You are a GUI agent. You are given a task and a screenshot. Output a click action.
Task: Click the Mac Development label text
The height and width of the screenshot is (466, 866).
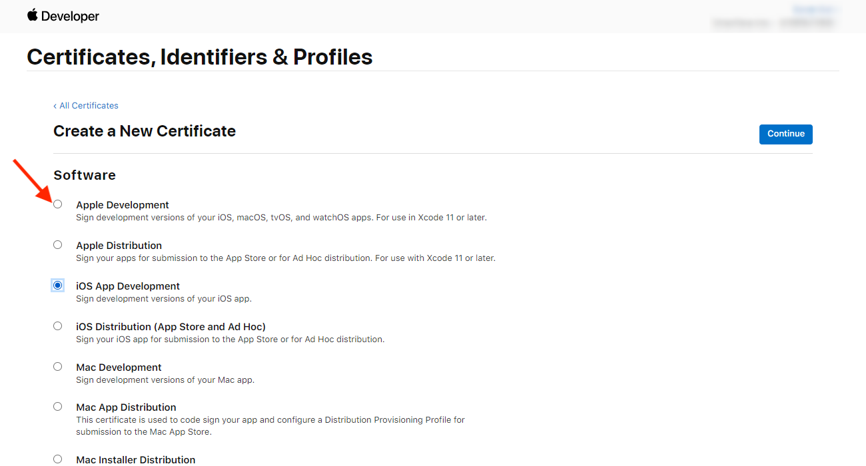(119, 367)
